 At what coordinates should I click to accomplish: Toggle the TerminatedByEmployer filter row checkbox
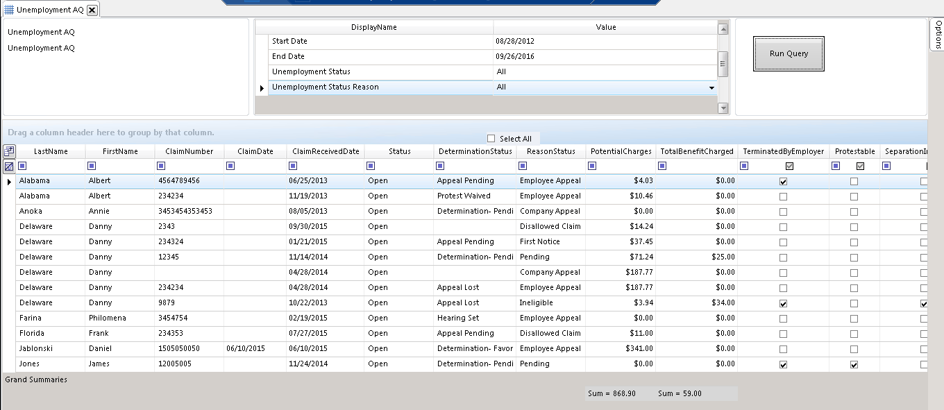click(x=789, y=166)
